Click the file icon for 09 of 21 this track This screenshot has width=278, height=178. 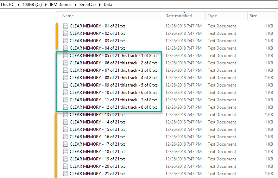[65, 85]
